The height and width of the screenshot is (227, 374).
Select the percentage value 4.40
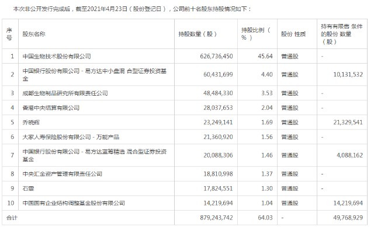[267, 75]
